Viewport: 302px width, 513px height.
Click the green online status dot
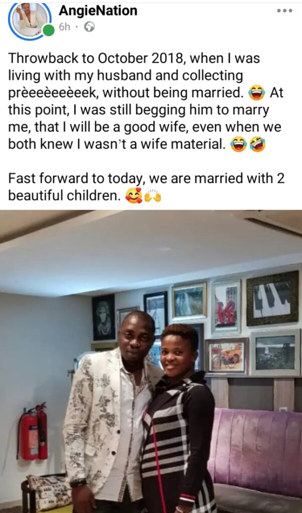click(49, 31)
